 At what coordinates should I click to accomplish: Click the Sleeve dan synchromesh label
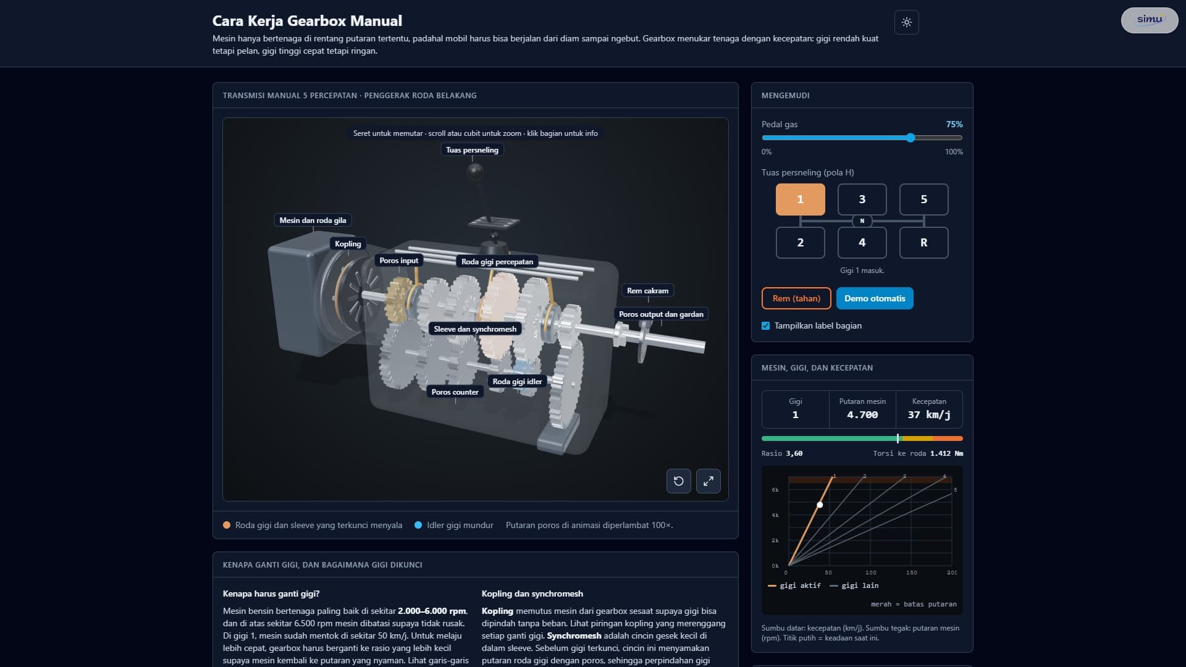point(475,329)
